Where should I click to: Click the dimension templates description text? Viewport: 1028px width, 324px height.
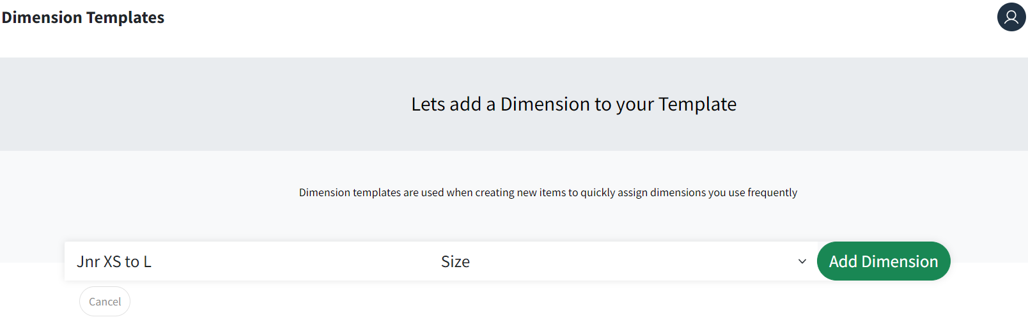(x=548, y=192)
